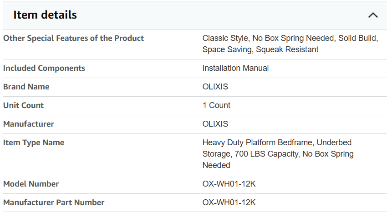Viewport: 387px width, 212px height.
Task: Click the OLIXIS manufacturer value
Action: click(215, 124)
